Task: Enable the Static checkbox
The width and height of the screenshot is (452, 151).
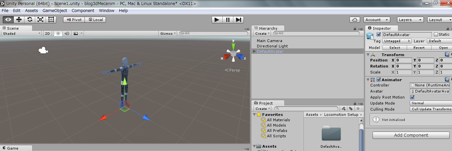Action: tap(436, 34)
